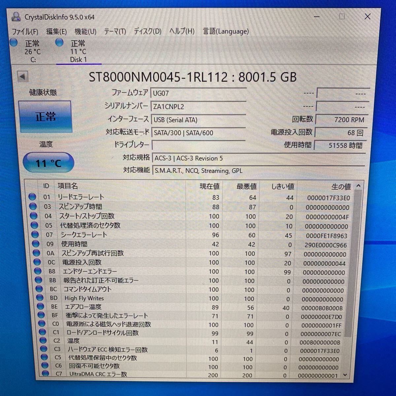This screenshot has width=396, height=396.
Task: Click the 生の値 column header
Action: point(341,187)
